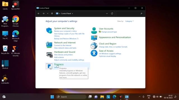Screen dimensions: 179x100
Task: Click View devices and printers
Action: pos(63,55)
